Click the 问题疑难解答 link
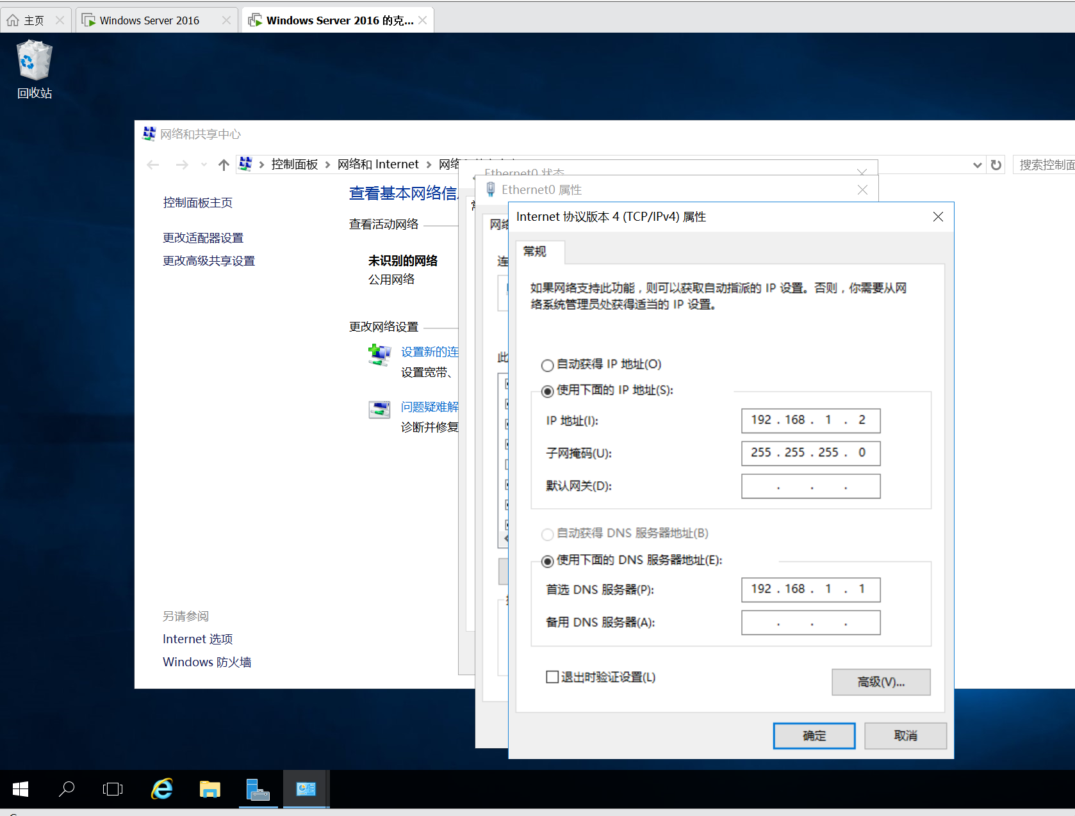Viewport: 1075px width, 816px height. point(430,407)
